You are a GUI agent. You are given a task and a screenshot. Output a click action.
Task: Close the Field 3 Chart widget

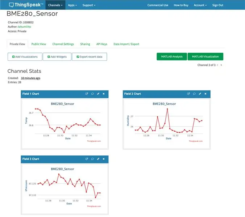(104, 159)
